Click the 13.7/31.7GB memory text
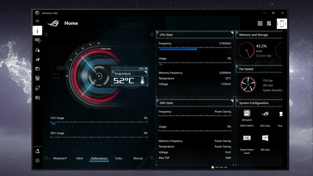The height and width of the screenshot is (176, 313). coord(264,56)
